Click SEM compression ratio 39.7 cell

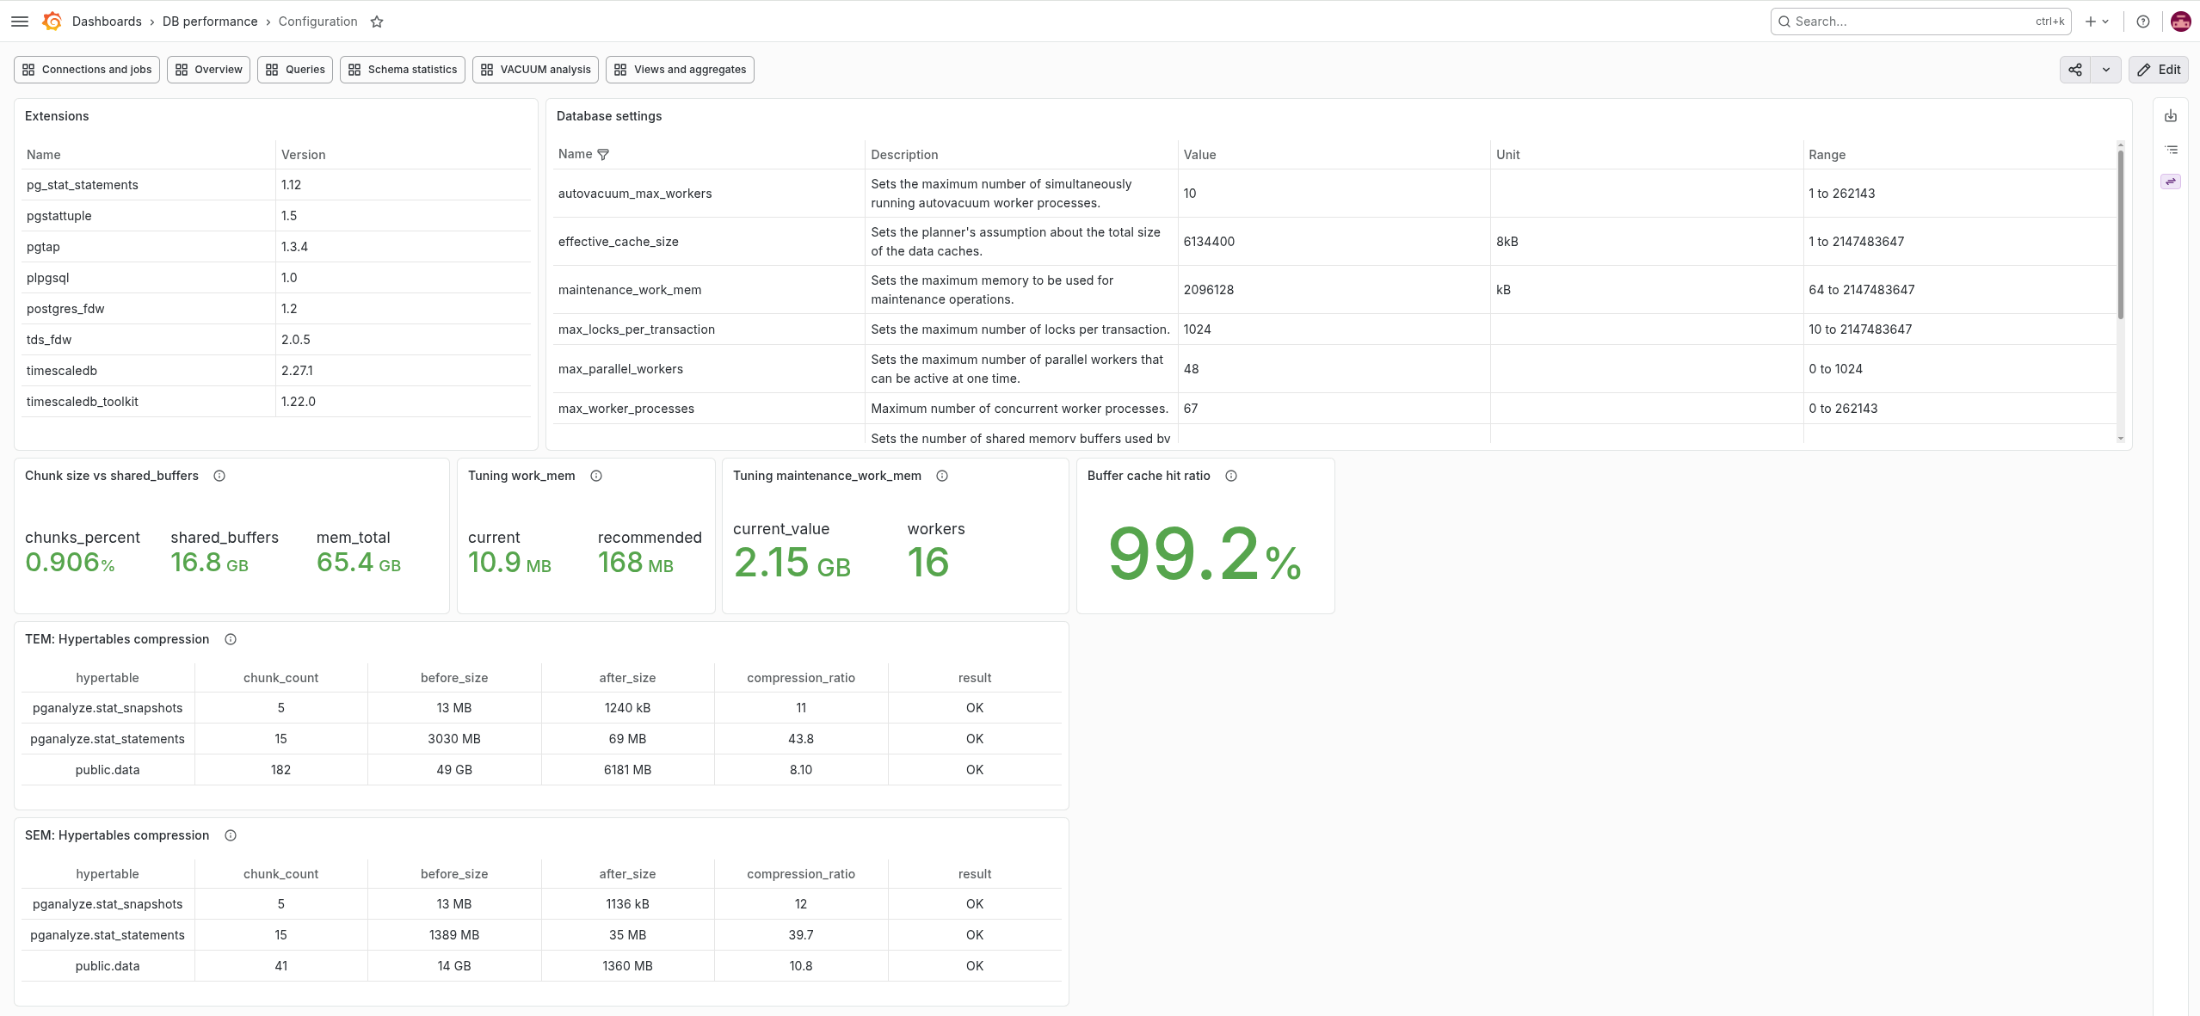pyautogui.click(x=801, y=935)
